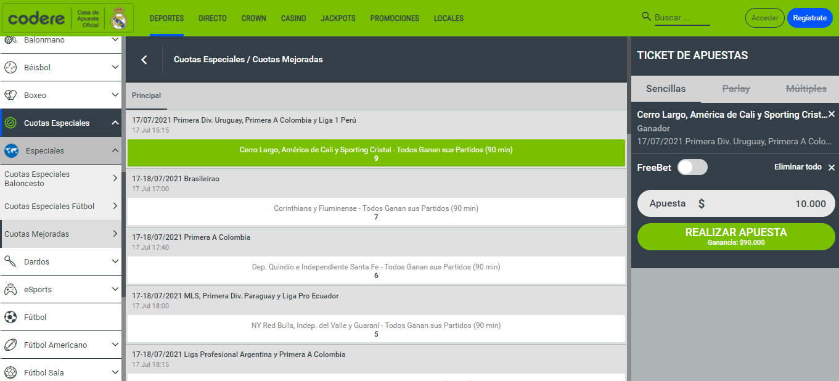Click the Buscar search field
This screenshot has width=839, height=381.
tap(682, 18)
